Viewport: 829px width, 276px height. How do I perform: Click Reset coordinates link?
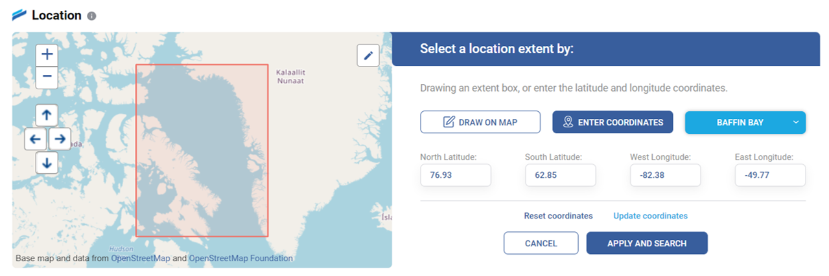point(558,216)
